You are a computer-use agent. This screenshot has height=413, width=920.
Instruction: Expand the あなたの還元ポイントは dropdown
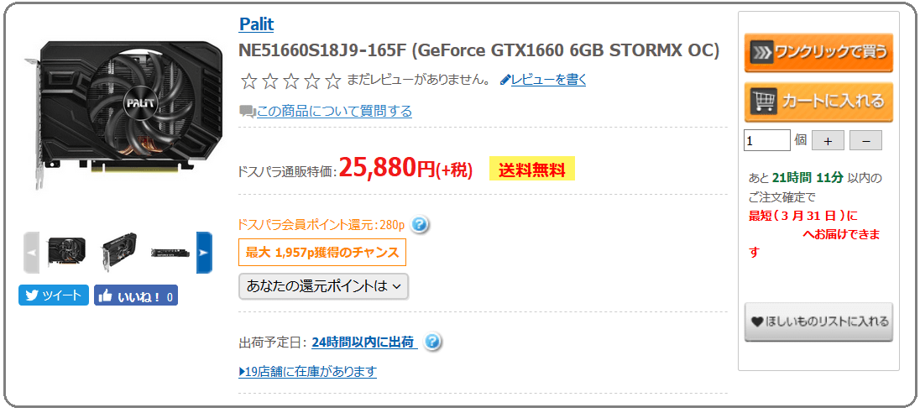(324, 286)
